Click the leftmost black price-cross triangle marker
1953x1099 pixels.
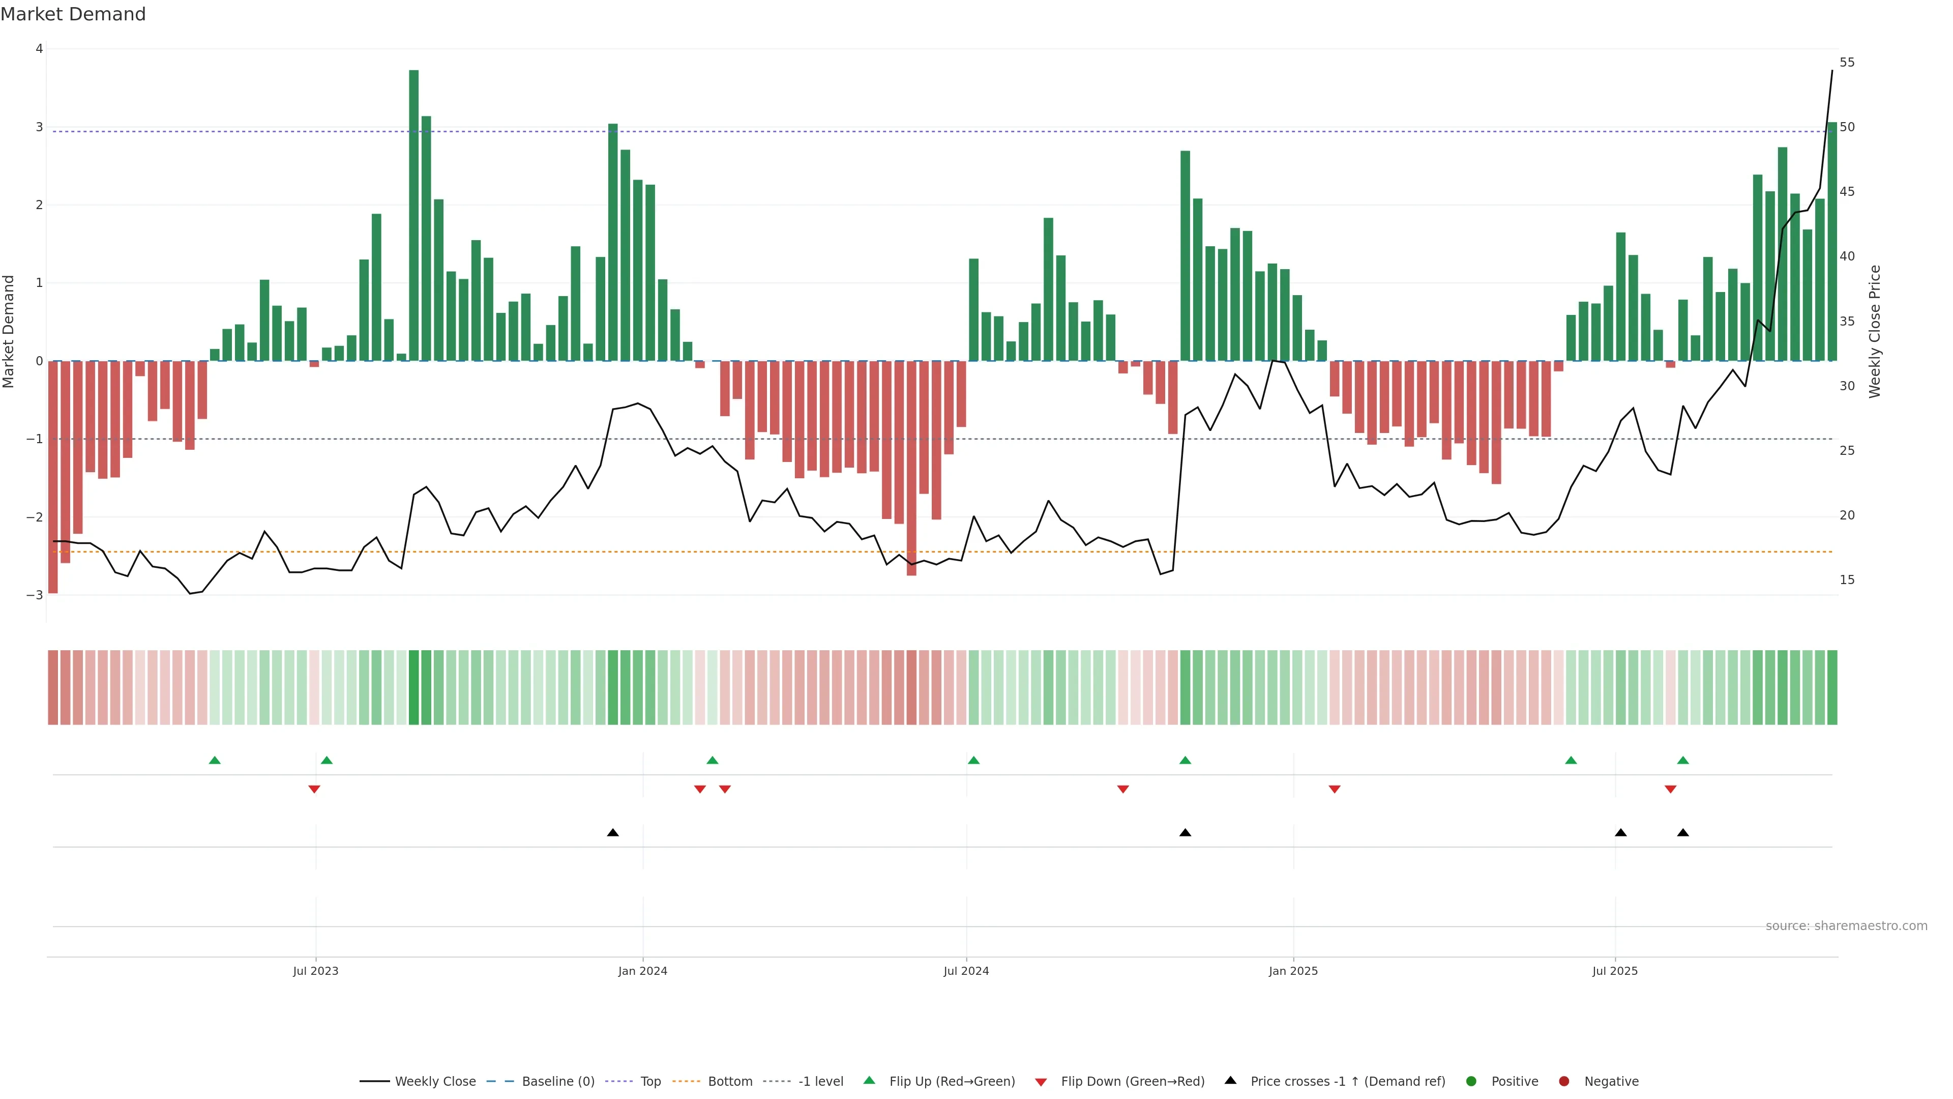point(612,833)
